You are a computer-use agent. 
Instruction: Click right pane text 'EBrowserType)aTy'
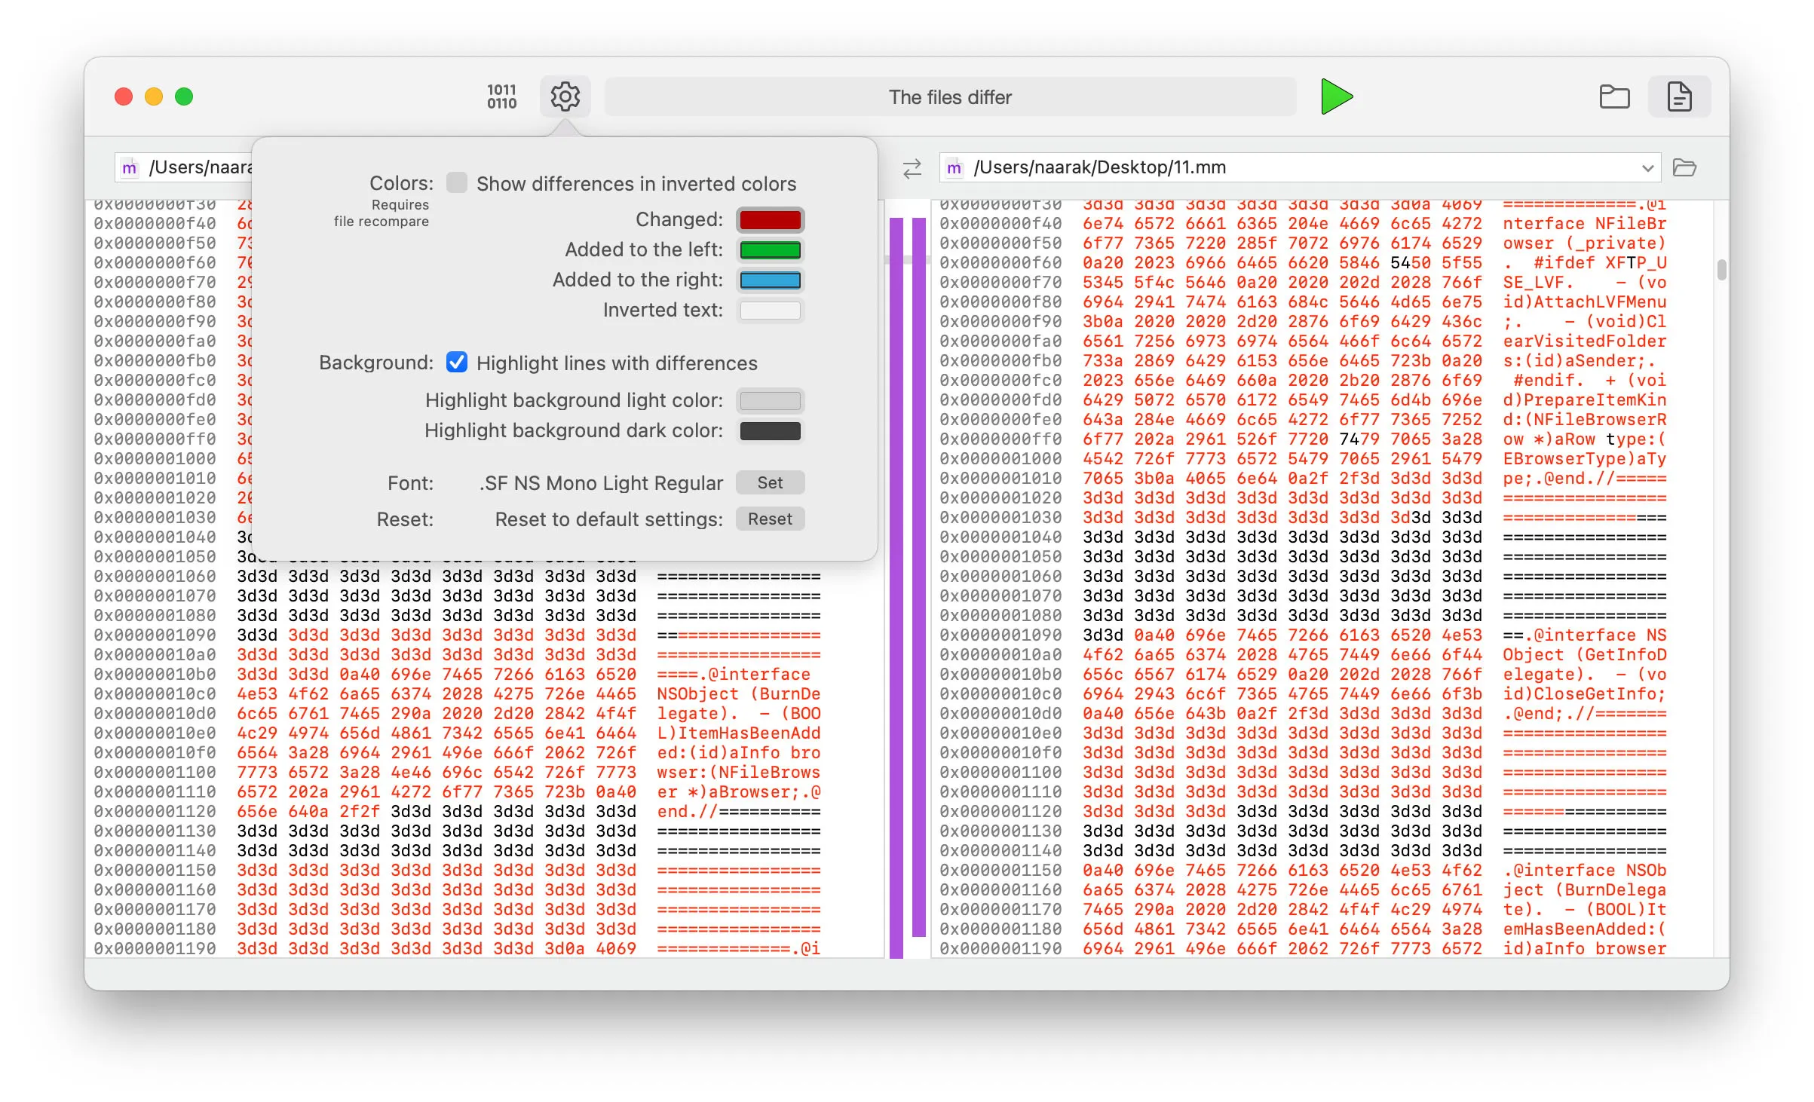[x=1584, y=458]
